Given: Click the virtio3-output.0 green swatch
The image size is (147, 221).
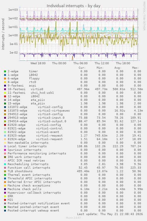Looking at the screenshot, I should pyautogui.click(x=5, y=121).
